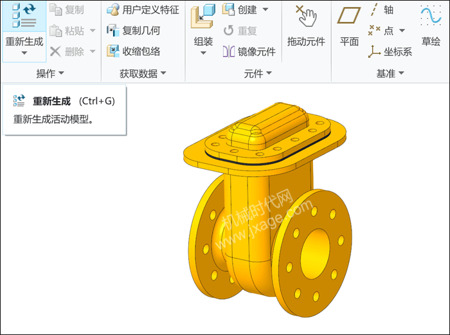Screen dimensions: 450x335
Task: Click the 粘贴 paste icon
Action: pyautogui.click(x=55, y=30)
